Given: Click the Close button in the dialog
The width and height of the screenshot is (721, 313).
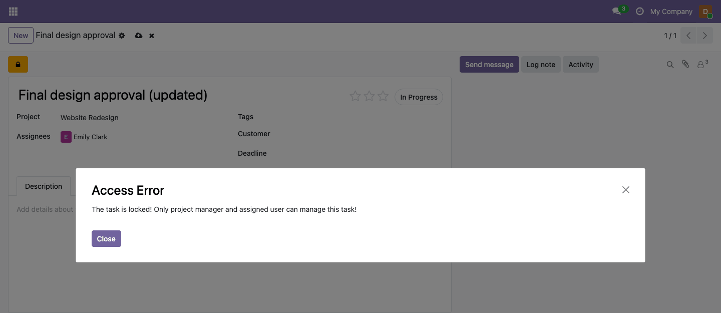Looking at the screenshot, I should (x=106, y=239).
